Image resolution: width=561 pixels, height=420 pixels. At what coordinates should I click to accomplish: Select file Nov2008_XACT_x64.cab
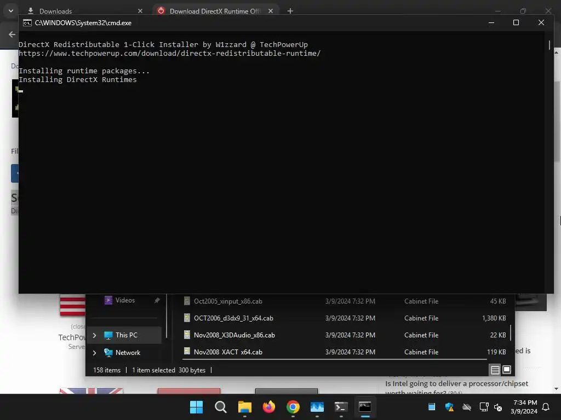(228, 352)
